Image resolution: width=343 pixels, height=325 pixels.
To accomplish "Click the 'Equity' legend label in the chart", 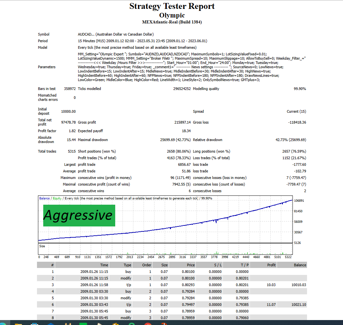I will coord(57,198).
